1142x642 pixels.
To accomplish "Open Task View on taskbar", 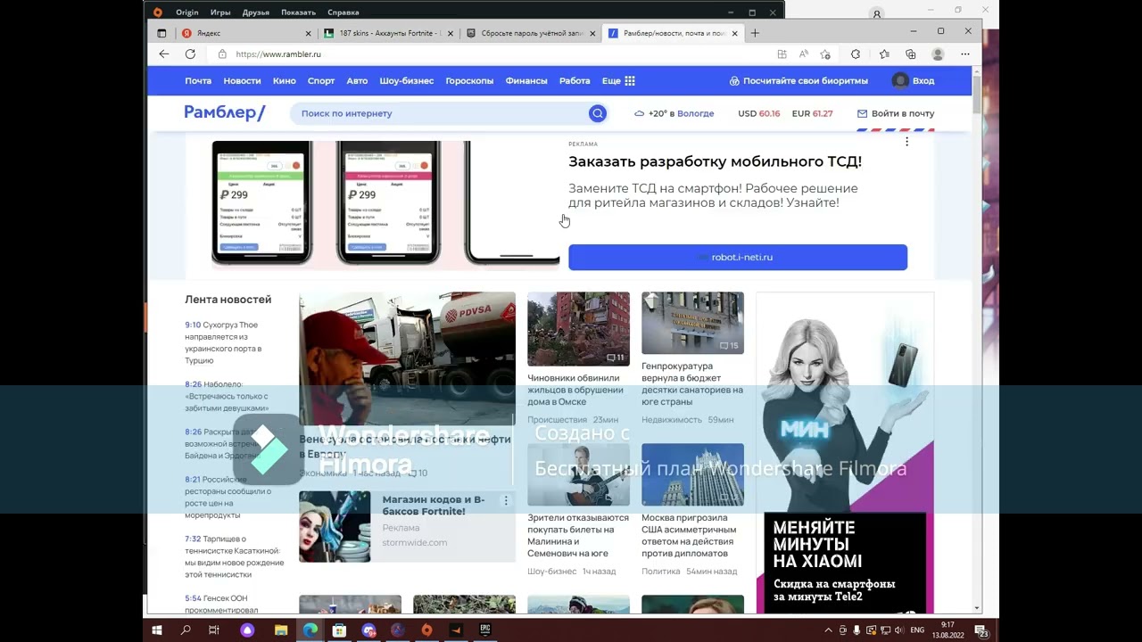I will pyautogui.click(x=214, y=630).
